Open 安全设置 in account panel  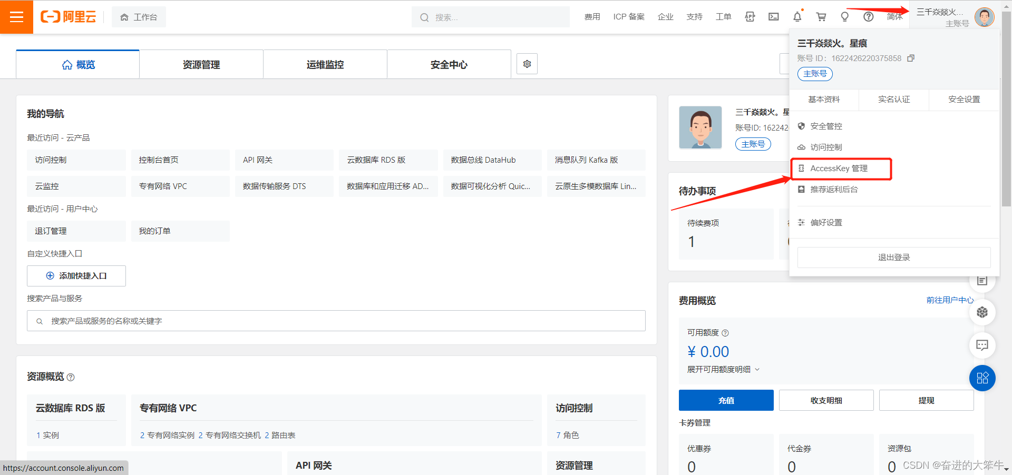coord(964,100)
